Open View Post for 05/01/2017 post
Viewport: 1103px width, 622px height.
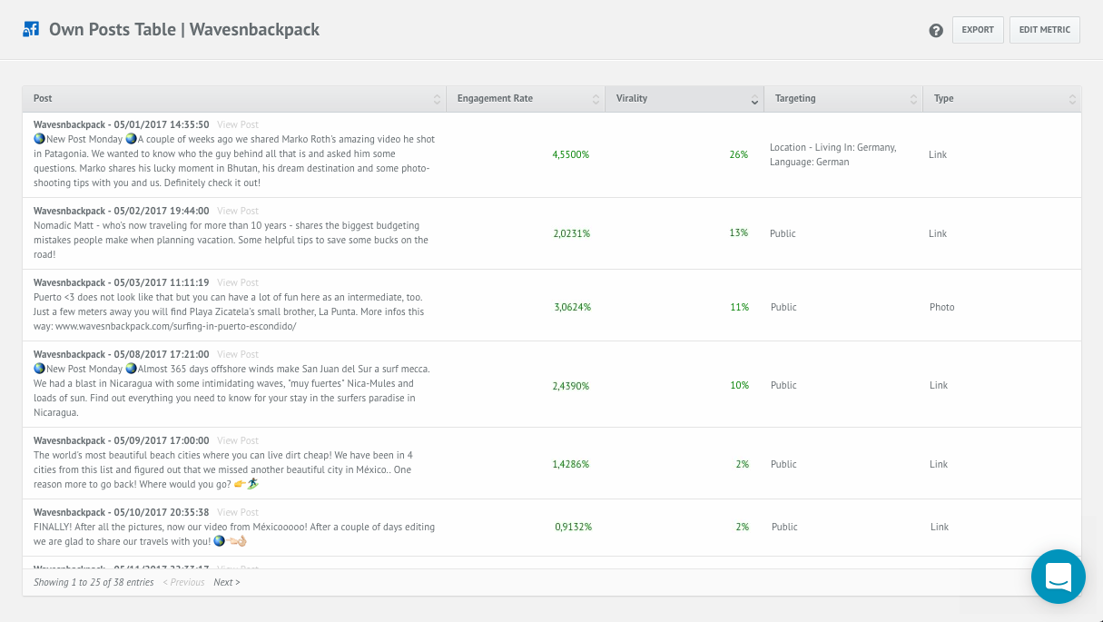click(x=238, y=124)
